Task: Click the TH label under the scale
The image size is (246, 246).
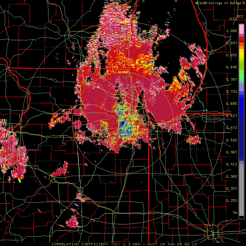Action: (235, 213)
